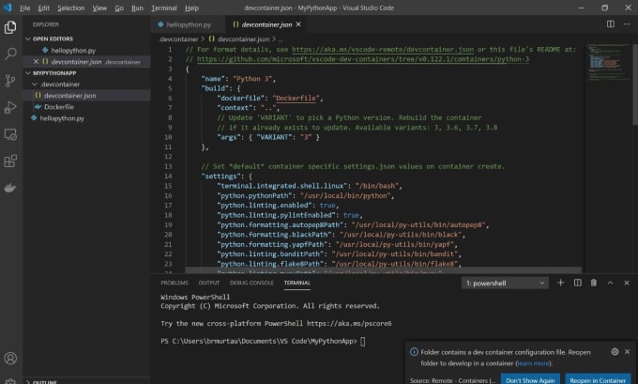This screenshot has height=384, width=638.
Task: Switch to the hellopython.py editor tab
Action: coord(189,24)
